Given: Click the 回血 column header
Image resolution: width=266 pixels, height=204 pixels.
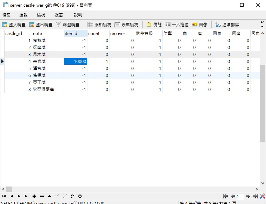Looking at the screenshot, I should click(222, 34).
